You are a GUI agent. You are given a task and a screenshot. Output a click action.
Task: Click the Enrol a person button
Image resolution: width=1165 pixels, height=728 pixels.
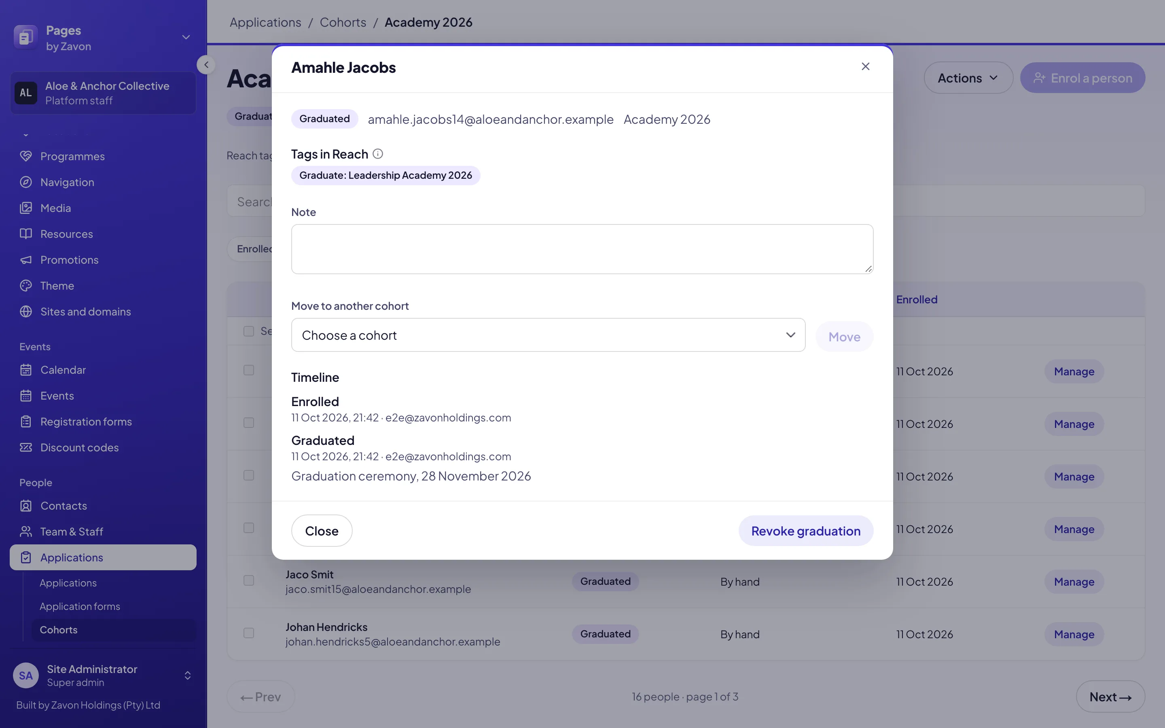coord(1082,78)
